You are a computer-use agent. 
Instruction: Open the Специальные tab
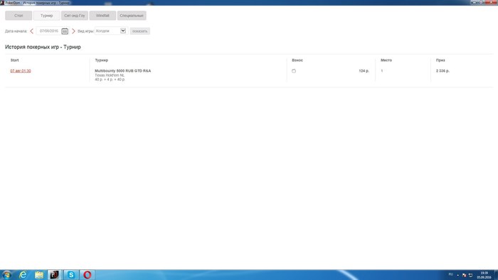click(x=132, y=16)
